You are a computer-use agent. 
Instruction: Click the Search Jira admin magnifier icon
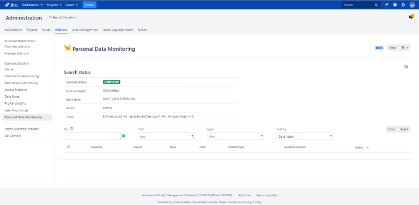[x=50, y=17]
